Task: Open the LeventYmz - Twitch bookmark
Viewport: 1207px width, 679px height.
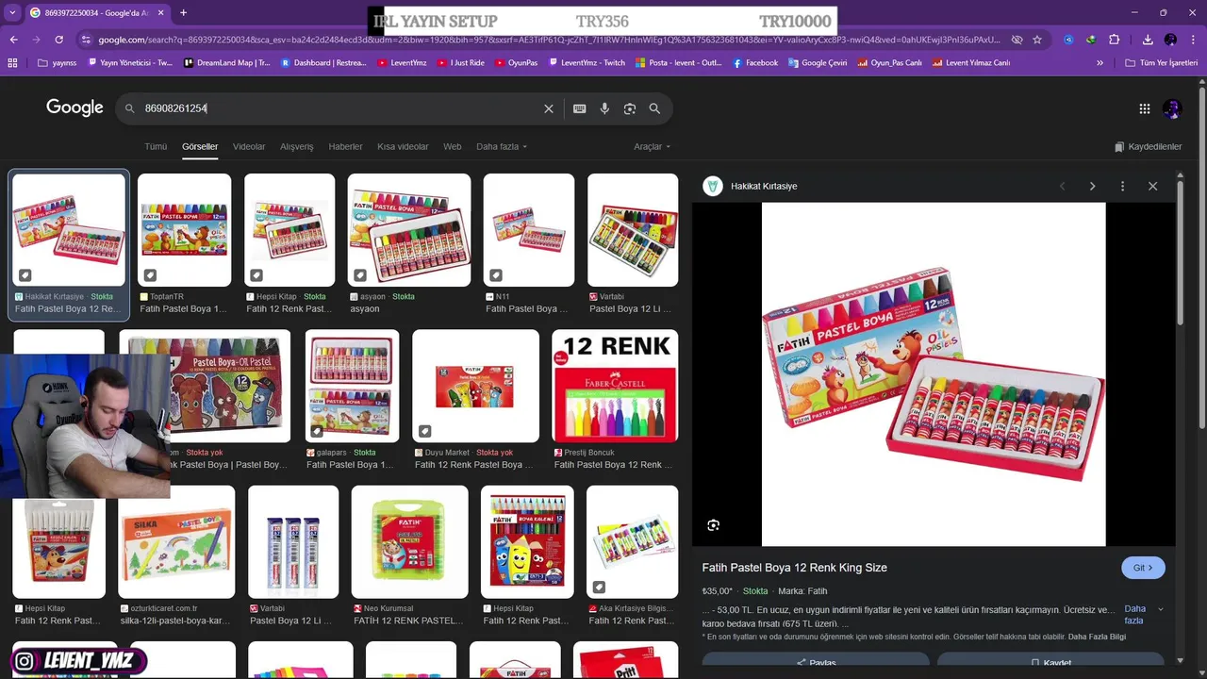Action: [x=586, y=63]
